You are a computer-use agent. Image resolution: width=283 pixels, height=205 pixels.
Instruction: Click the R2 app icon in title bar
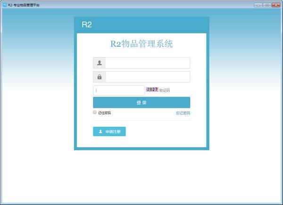coord(5,4)
